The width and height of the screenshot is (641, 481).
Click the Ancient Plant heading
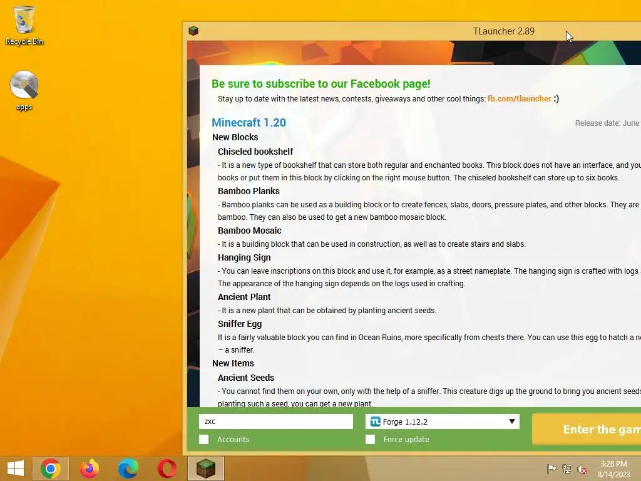click(x=244, y=297)
